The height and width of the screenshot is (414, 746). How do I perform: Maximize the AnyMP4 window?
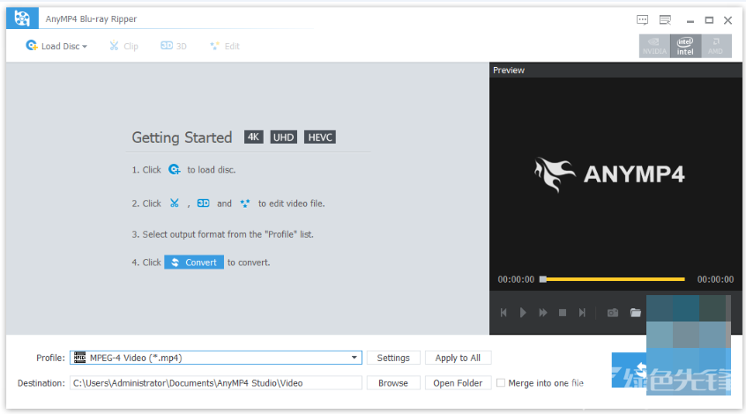pyautogui.click(x=709, y=20)
